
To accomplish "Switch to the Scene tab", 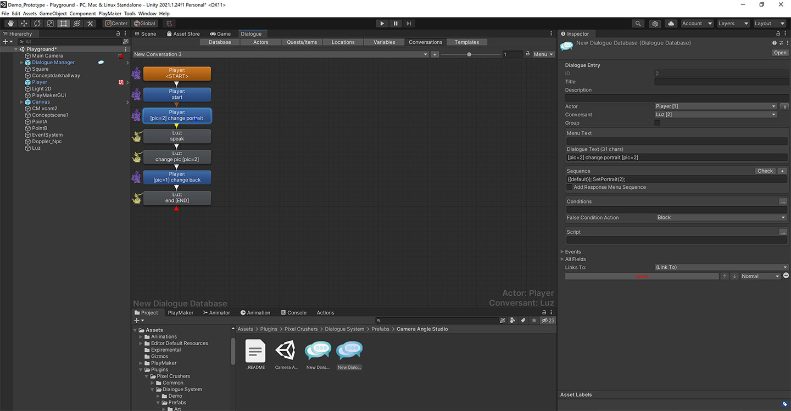I will [144, 34].
